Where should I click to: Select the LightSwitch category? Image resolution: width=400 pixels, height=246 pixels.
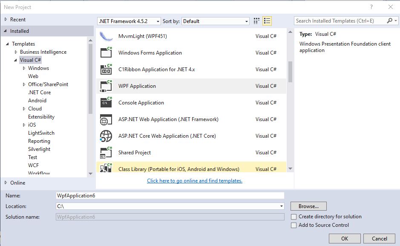(x=41, y=133)
